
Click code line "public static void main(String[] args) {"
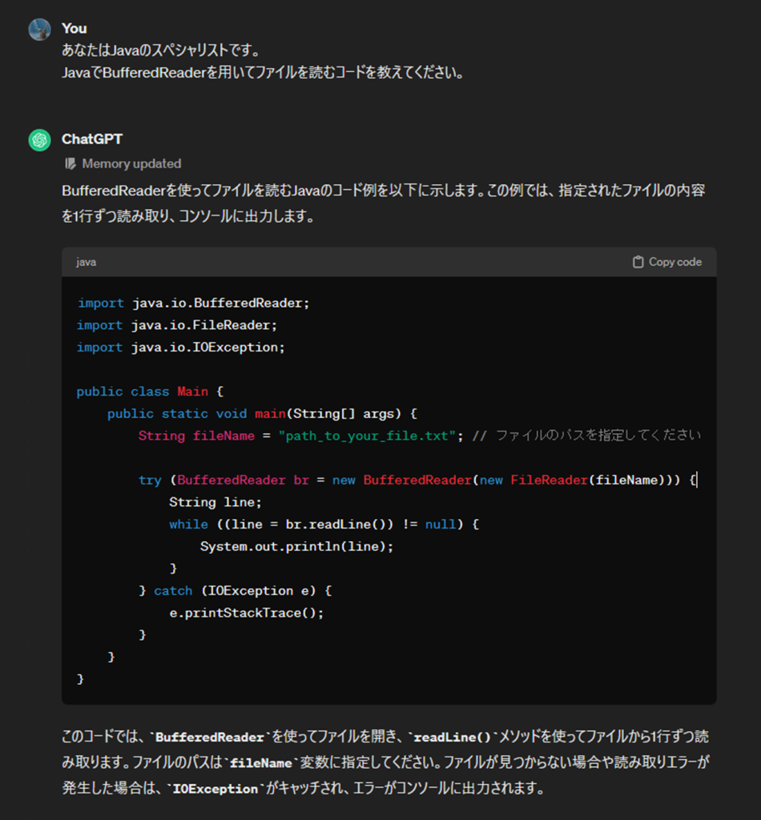pyautogui.click(x=263, y=414)
